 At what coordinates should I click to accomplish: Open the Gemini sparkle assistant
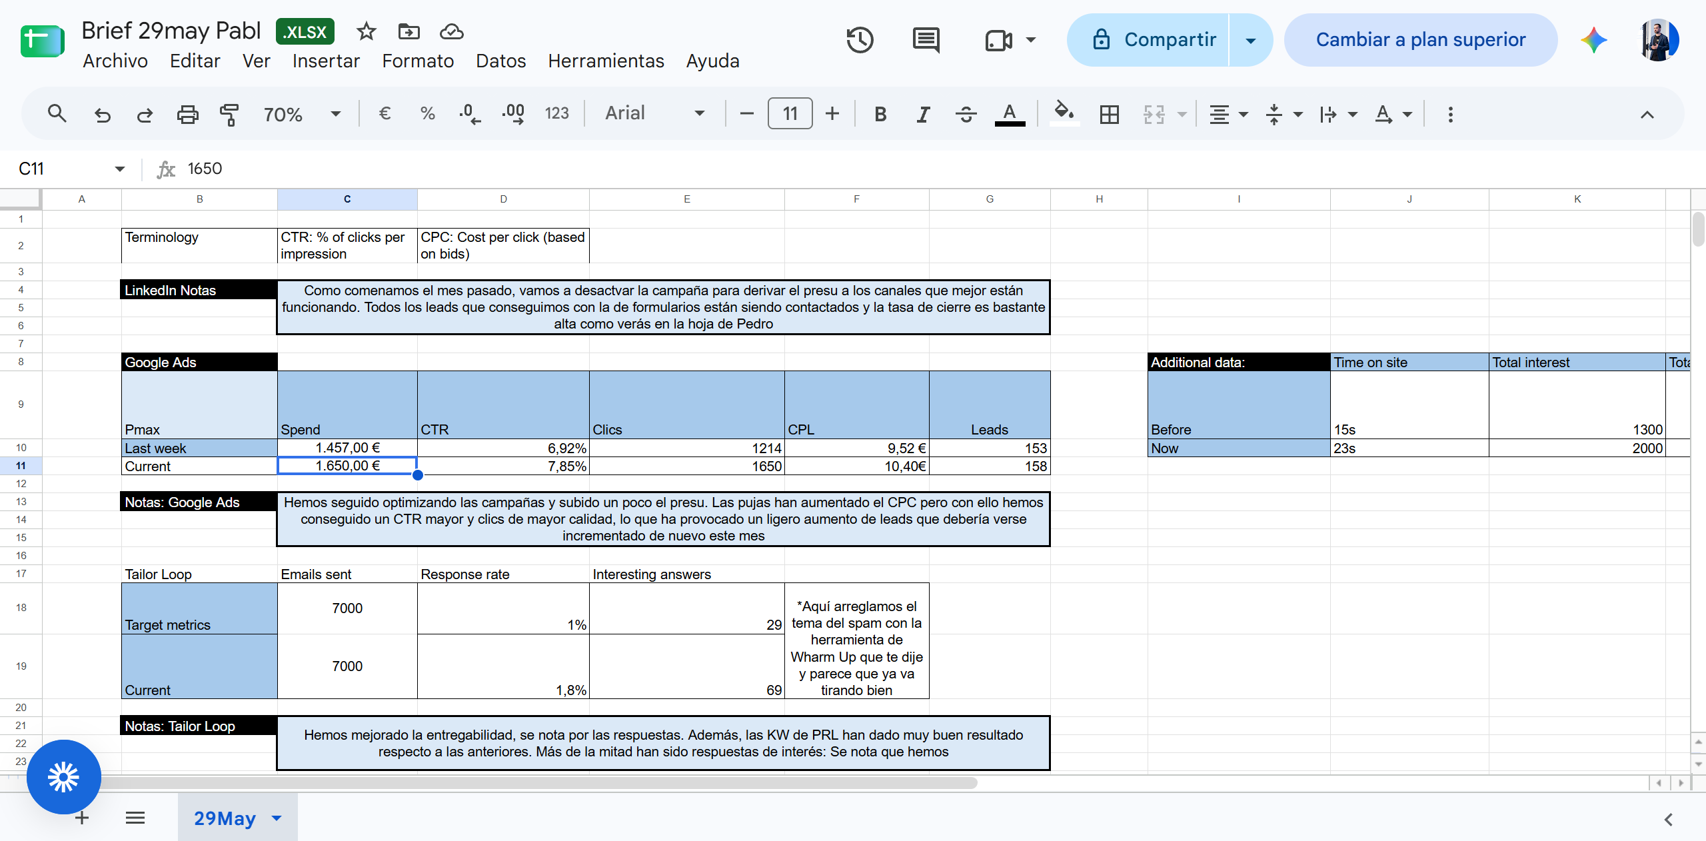click(x=1593, y=40)
